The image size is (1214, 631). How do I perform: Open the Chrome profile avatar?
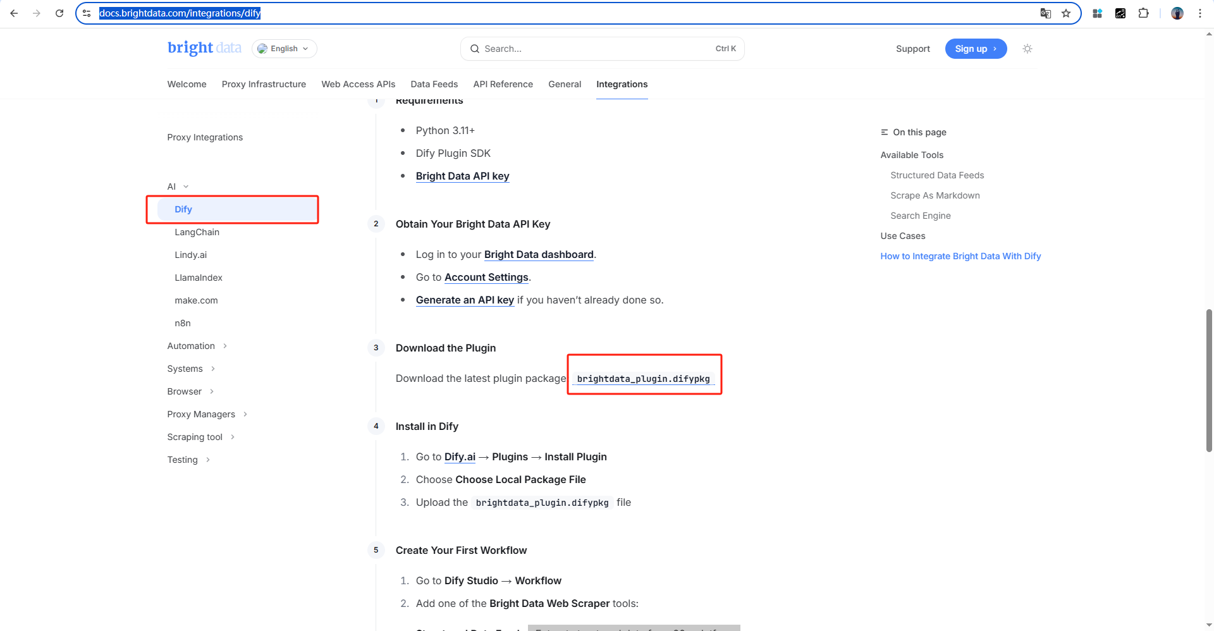1177,13
